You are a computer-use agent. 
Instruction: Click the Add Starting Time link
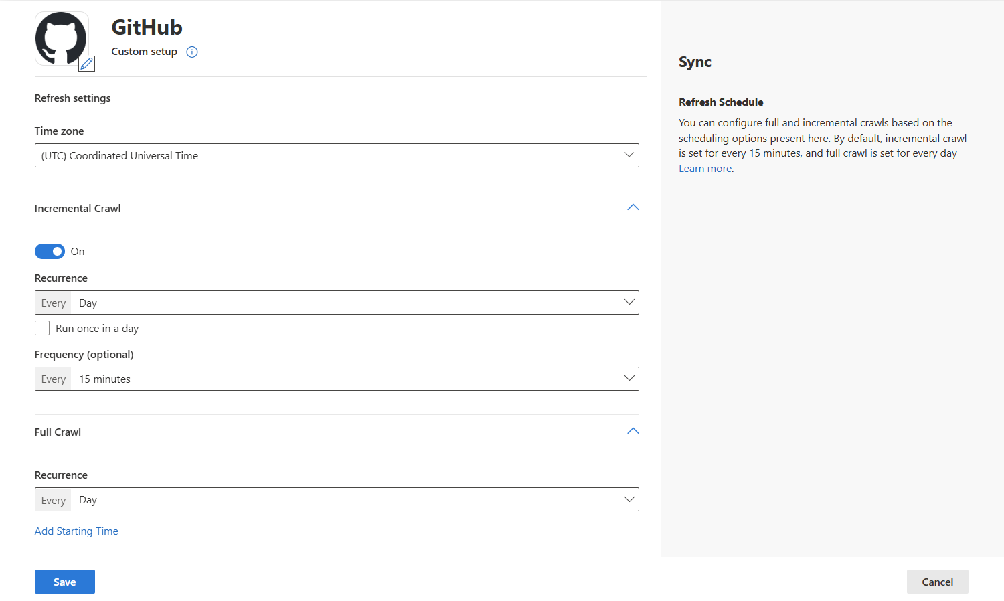coord(76,531)
